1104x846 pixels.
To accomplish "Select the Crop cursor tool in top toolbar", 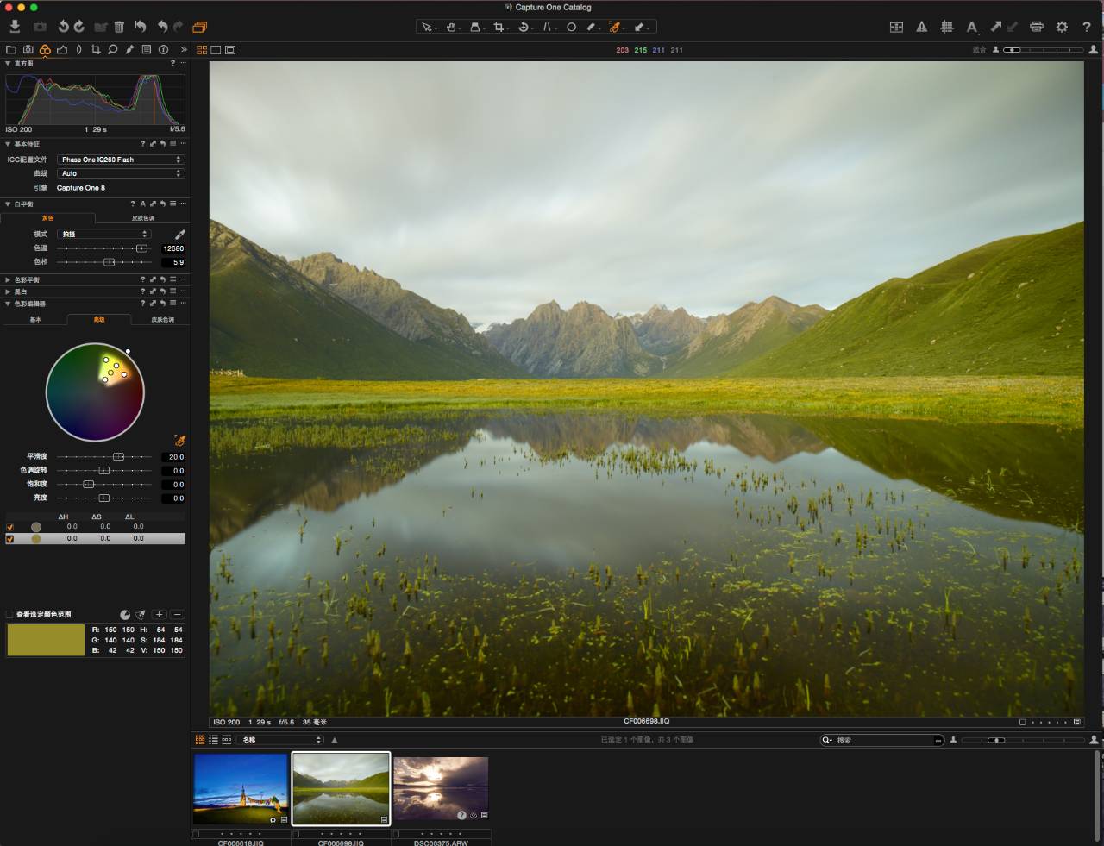I will tap(499, 27).
